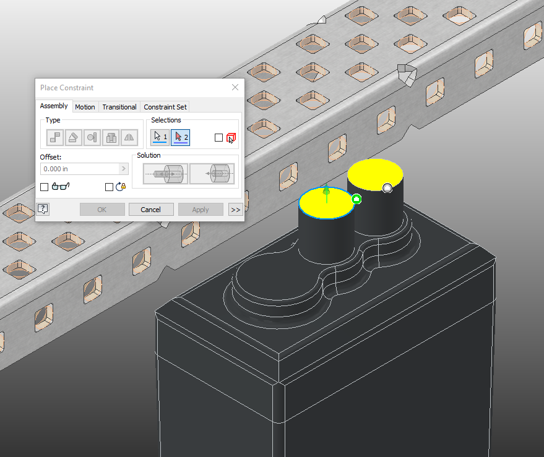Screen dimensions: 544x457
Task: Close the Place Constraint dialog
Action: [235, 87]
